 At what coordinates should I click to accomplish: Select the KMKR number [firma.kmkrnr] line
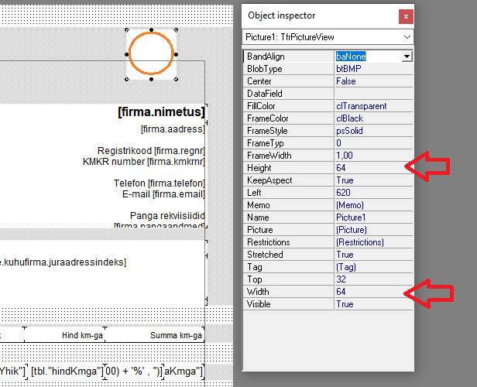coord(144,162)
